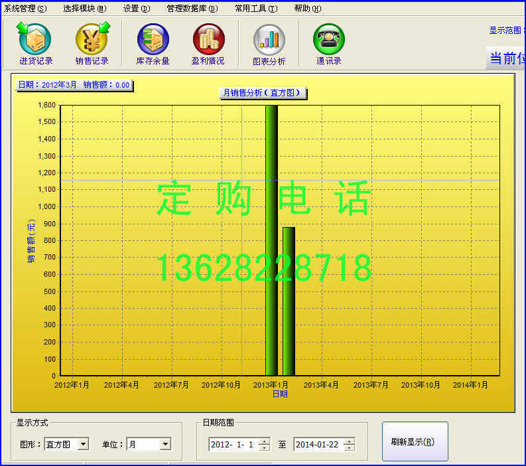Open the 管理数据库(D) menu
The image size is (526, 466).
click(192, 9)
